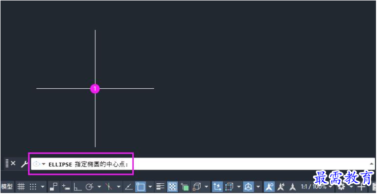
Task: Toggle annotation visibility icon
Action: point(270,186)
